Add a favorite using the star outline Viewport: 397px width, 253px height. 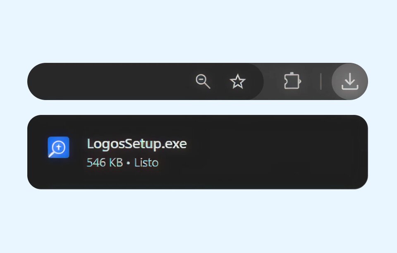(x=237, y=81)
